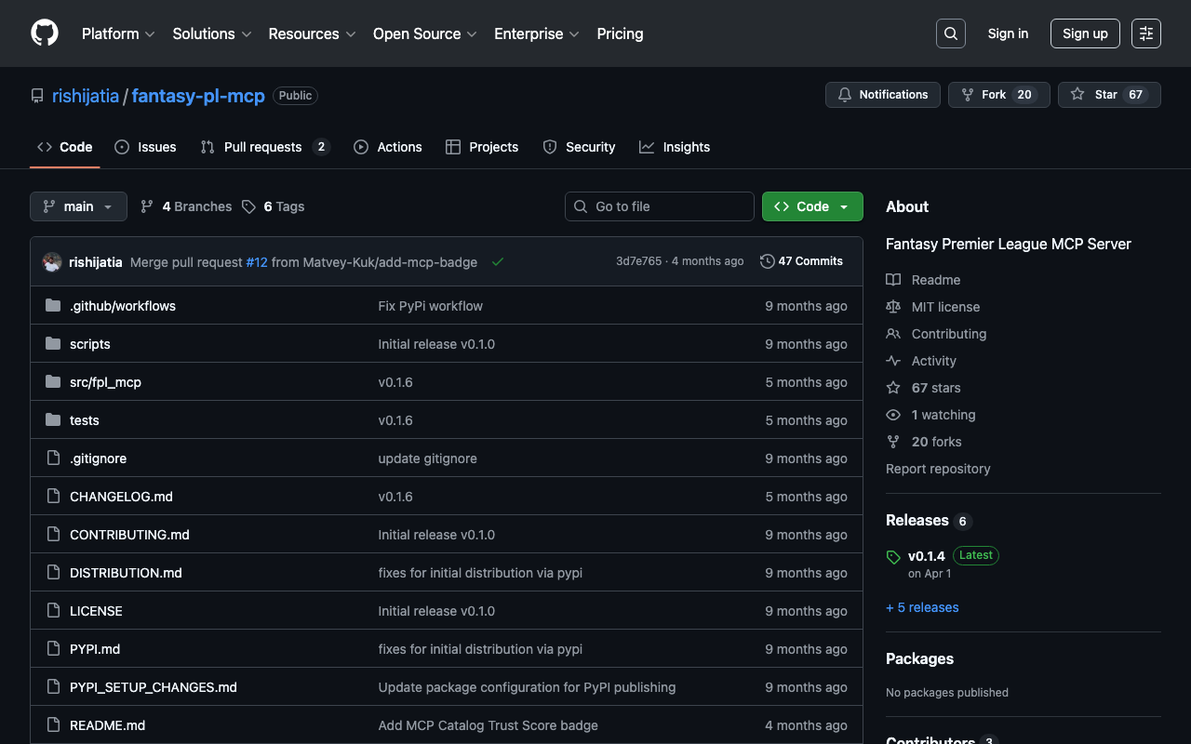The image size is (1191, 744).
Task: Open the README.md file
Action: (x=107, y=725)
